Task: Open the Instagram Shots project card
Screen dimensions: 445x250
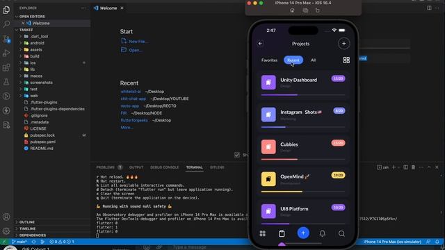Action: pyautogui.click(x=303, y=117)
